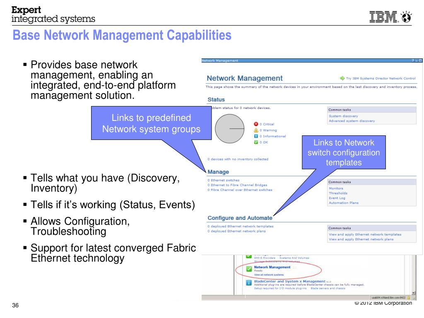Click the Network Management window title bar
This screenshot has height=318, width=424.
click(312, 60)
